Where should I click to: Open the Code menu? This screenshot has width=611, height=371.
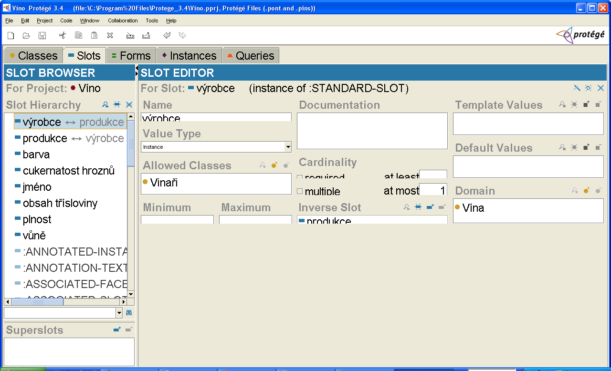66,21
